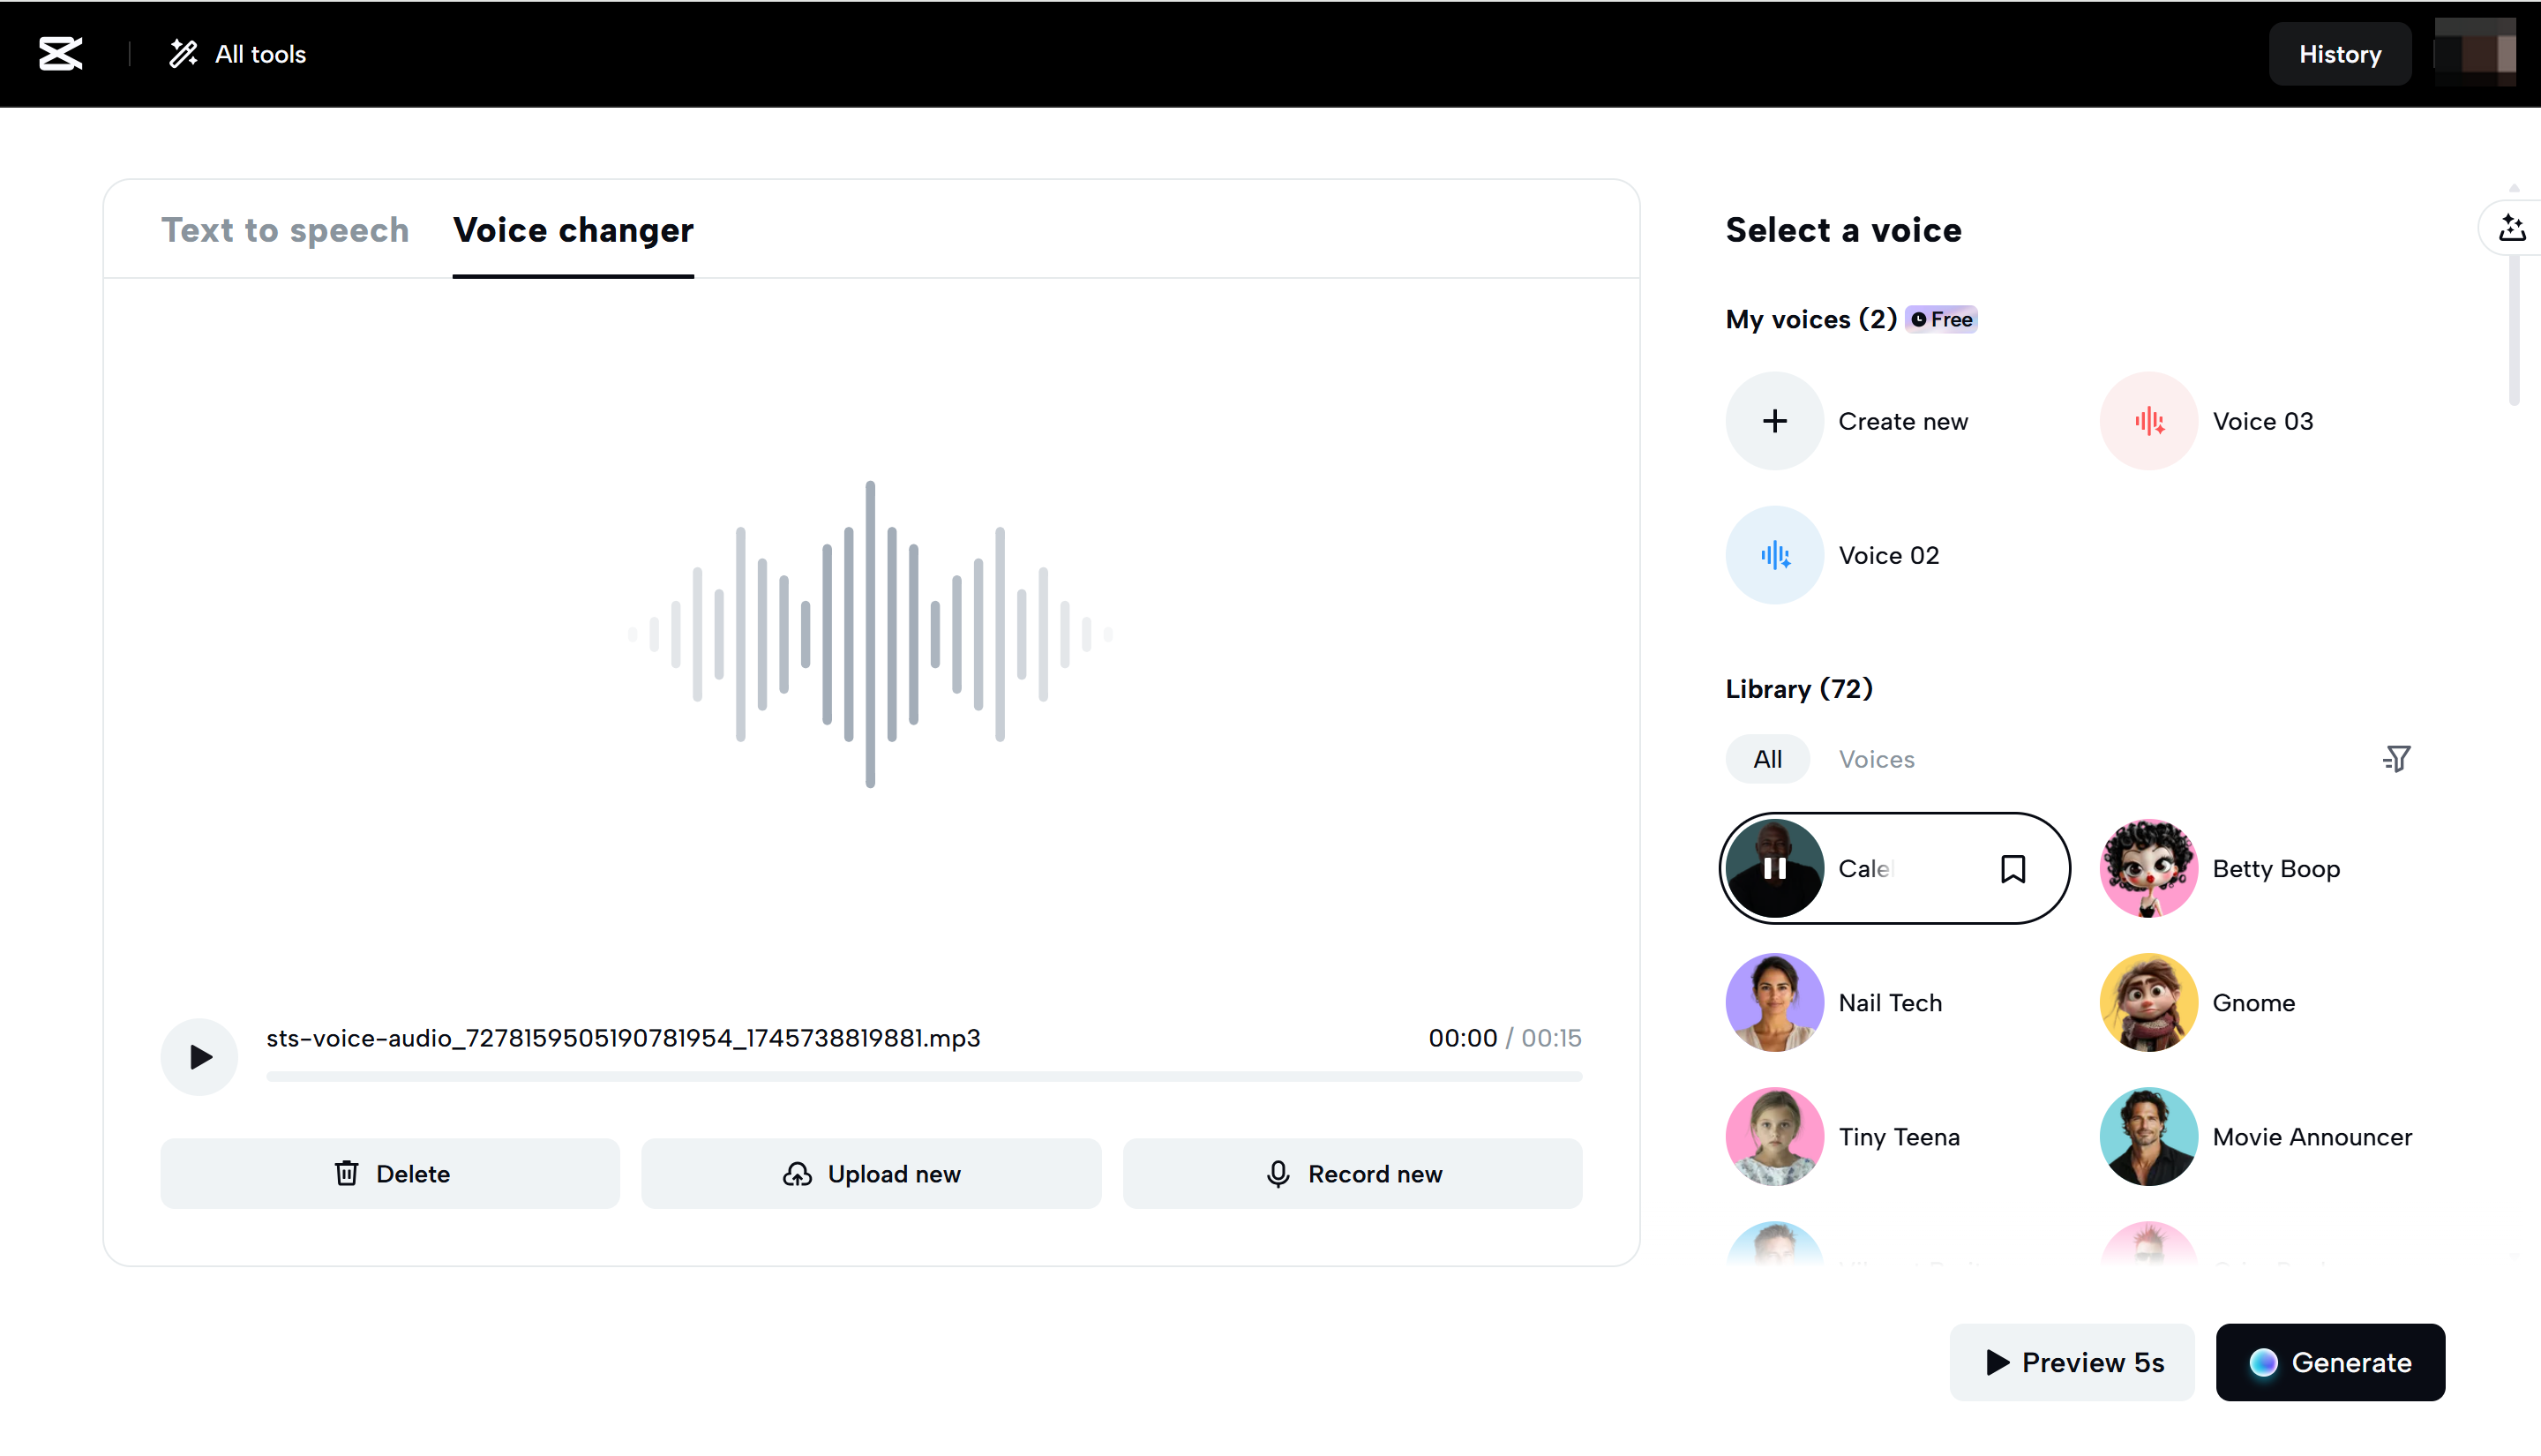Open the AI tools sparkle panel icon
Viewport: 2541px width, 1456px height.
pyautogui.click(x=2513, y=228)
